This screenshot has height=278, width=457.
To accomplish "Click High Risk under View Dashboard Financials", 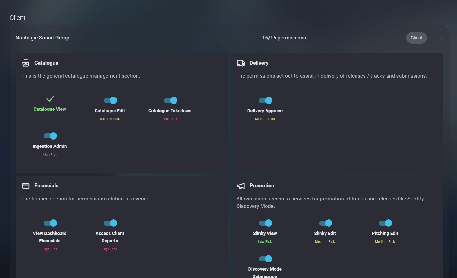I will 50,249.
